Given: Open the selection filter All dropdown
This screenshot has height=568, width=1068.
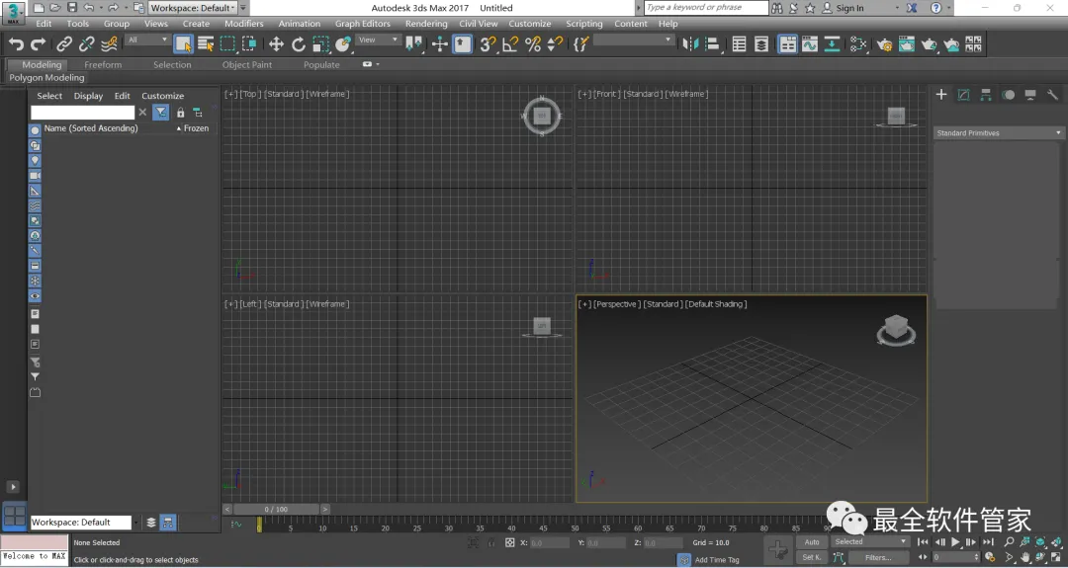Looking at the screenshot, I should 148,41.
